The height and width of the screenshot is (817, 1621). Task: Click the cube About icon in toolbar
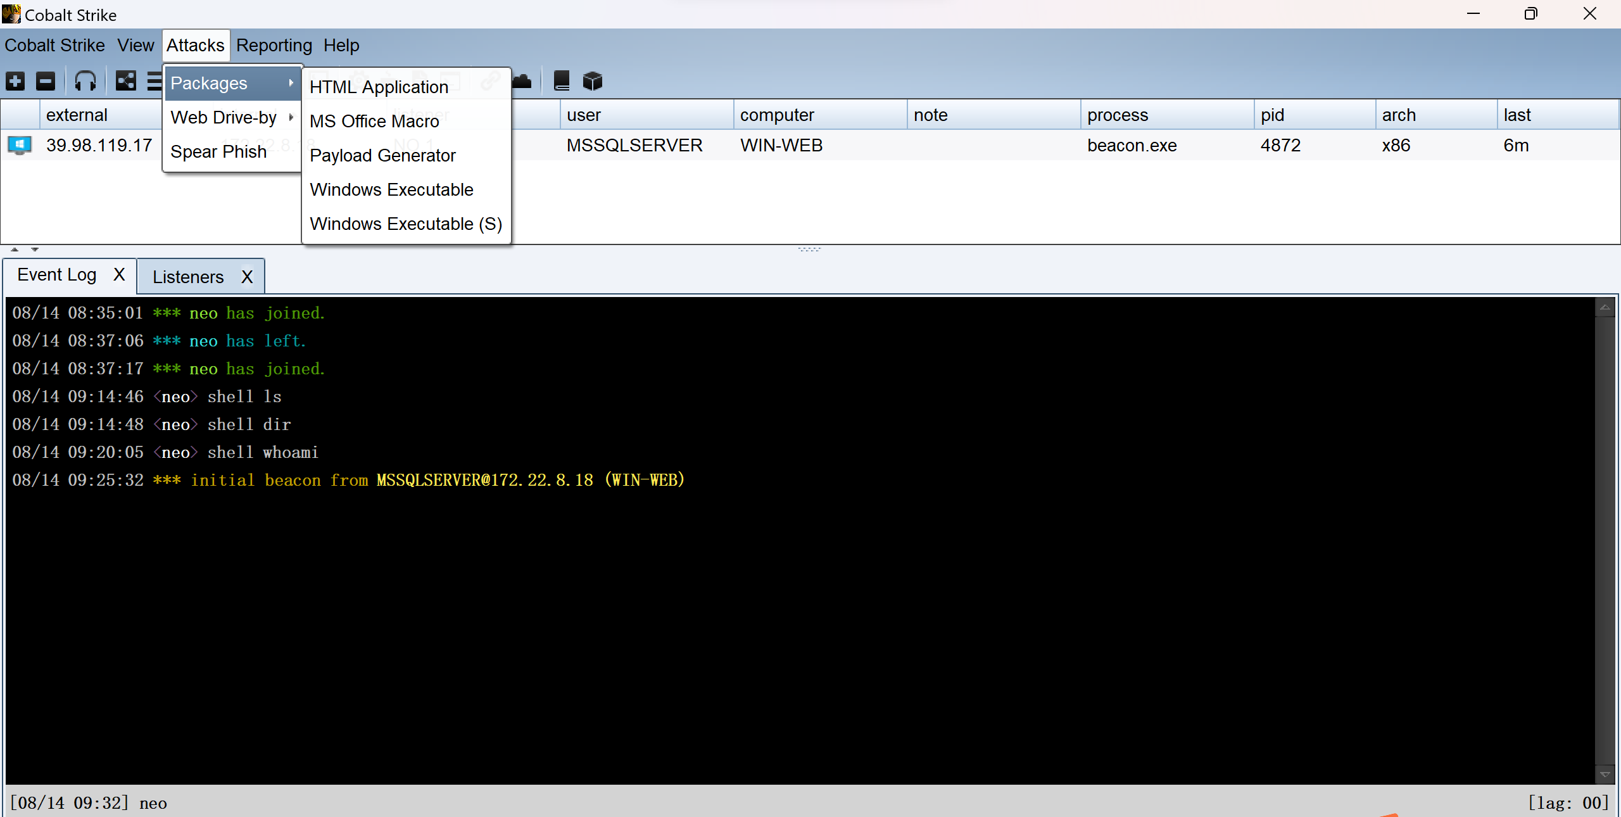(593, 81)
